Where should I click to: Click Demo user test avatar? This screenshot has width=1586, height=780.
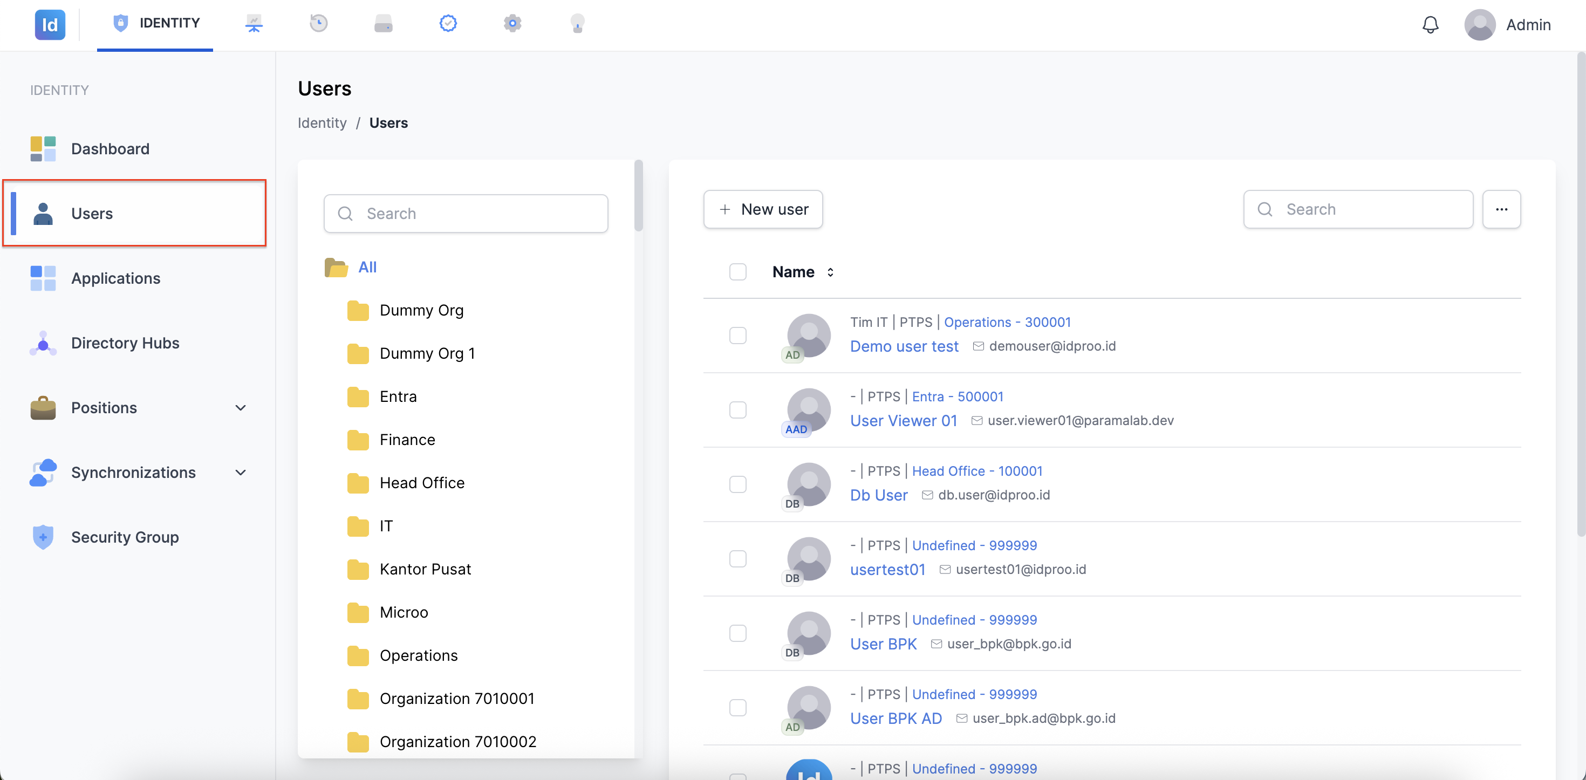pos(809,336)
